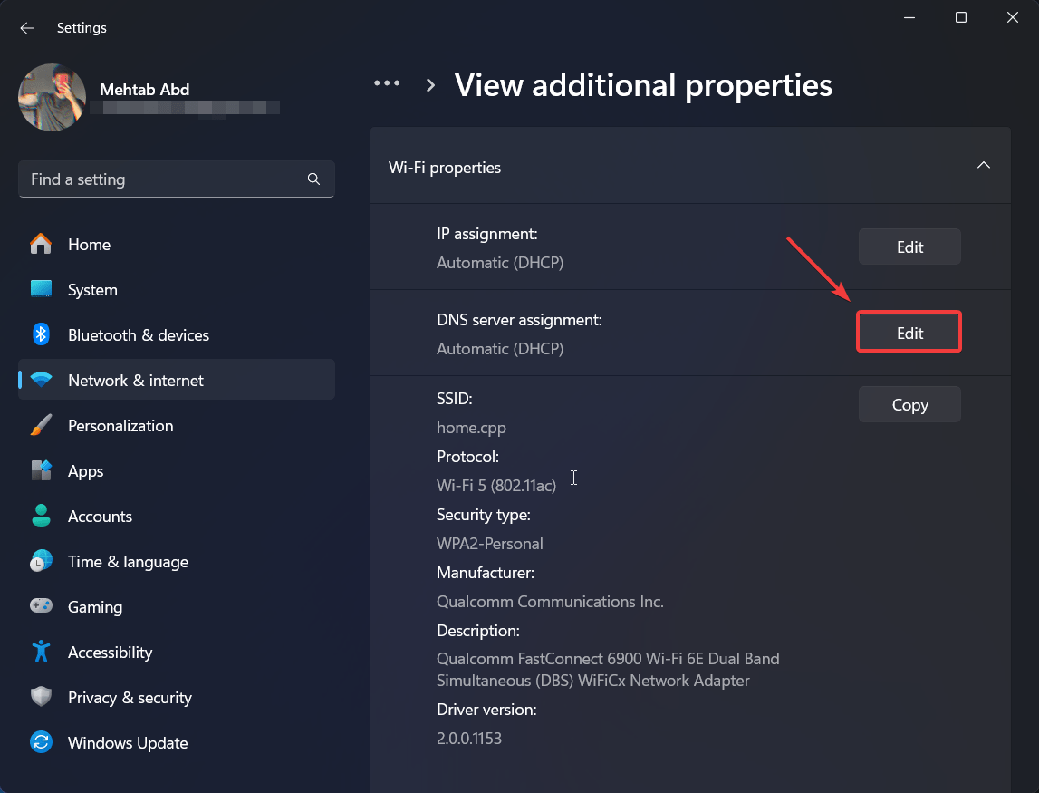Click the back arrow to previous page
Viewport: 1039px width, 793px height.
click(26, 28)
